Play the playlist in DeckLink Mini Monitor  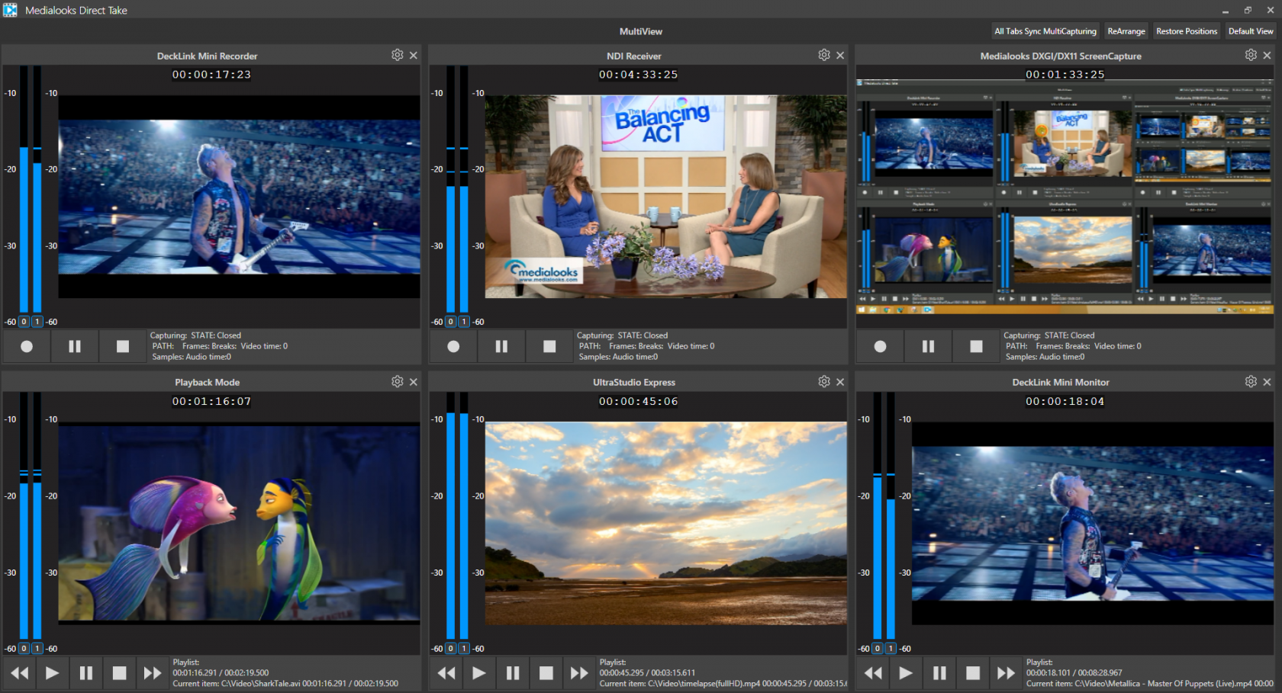pyautogui.click(x=906, y=672)
